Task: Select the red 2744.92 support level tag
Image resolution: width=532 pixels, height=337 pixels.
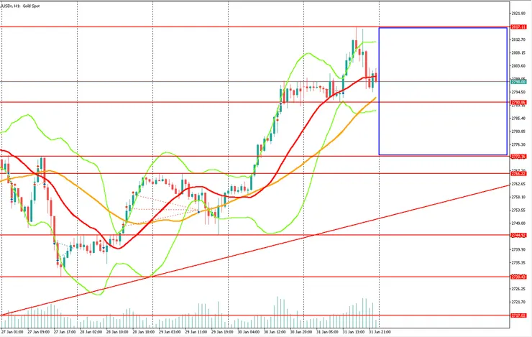Action: pos(518,235)
